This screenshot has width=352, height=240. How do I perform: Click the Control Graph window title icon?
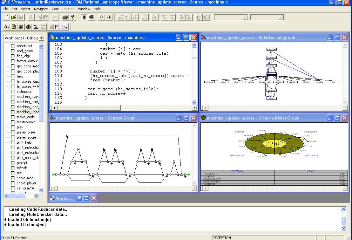coord(52,118)
